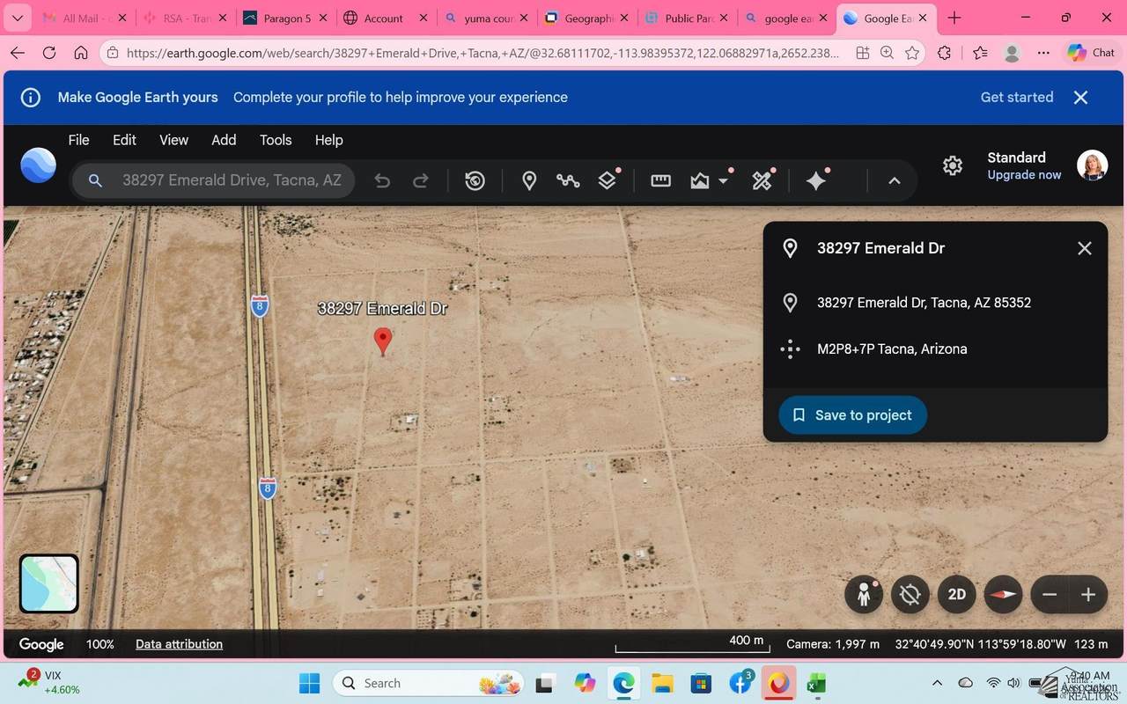Open historical imagery clock tool
Image resolution: width=1127 pixels, height=704 pixels.
475,181
